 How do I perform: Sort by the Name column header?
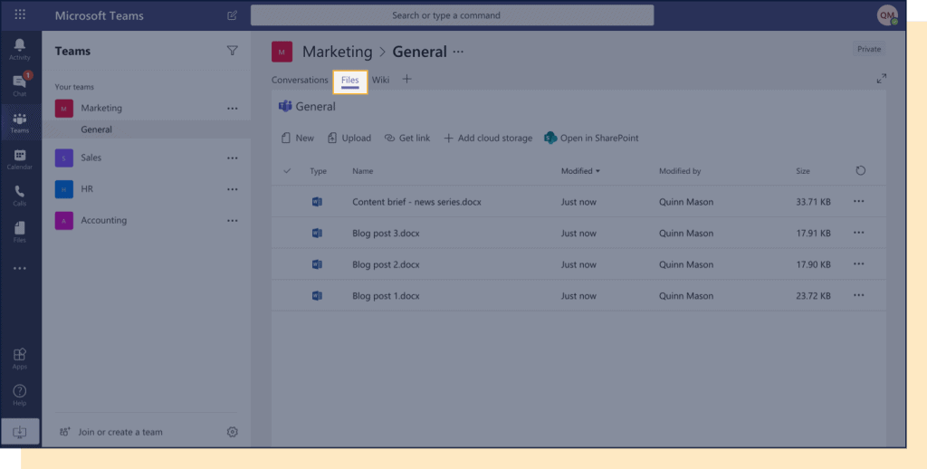(x=362, y=171)
